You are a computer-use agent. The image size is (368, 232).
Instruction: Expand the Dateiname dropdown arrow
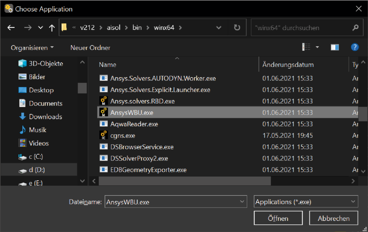point(242,202)
